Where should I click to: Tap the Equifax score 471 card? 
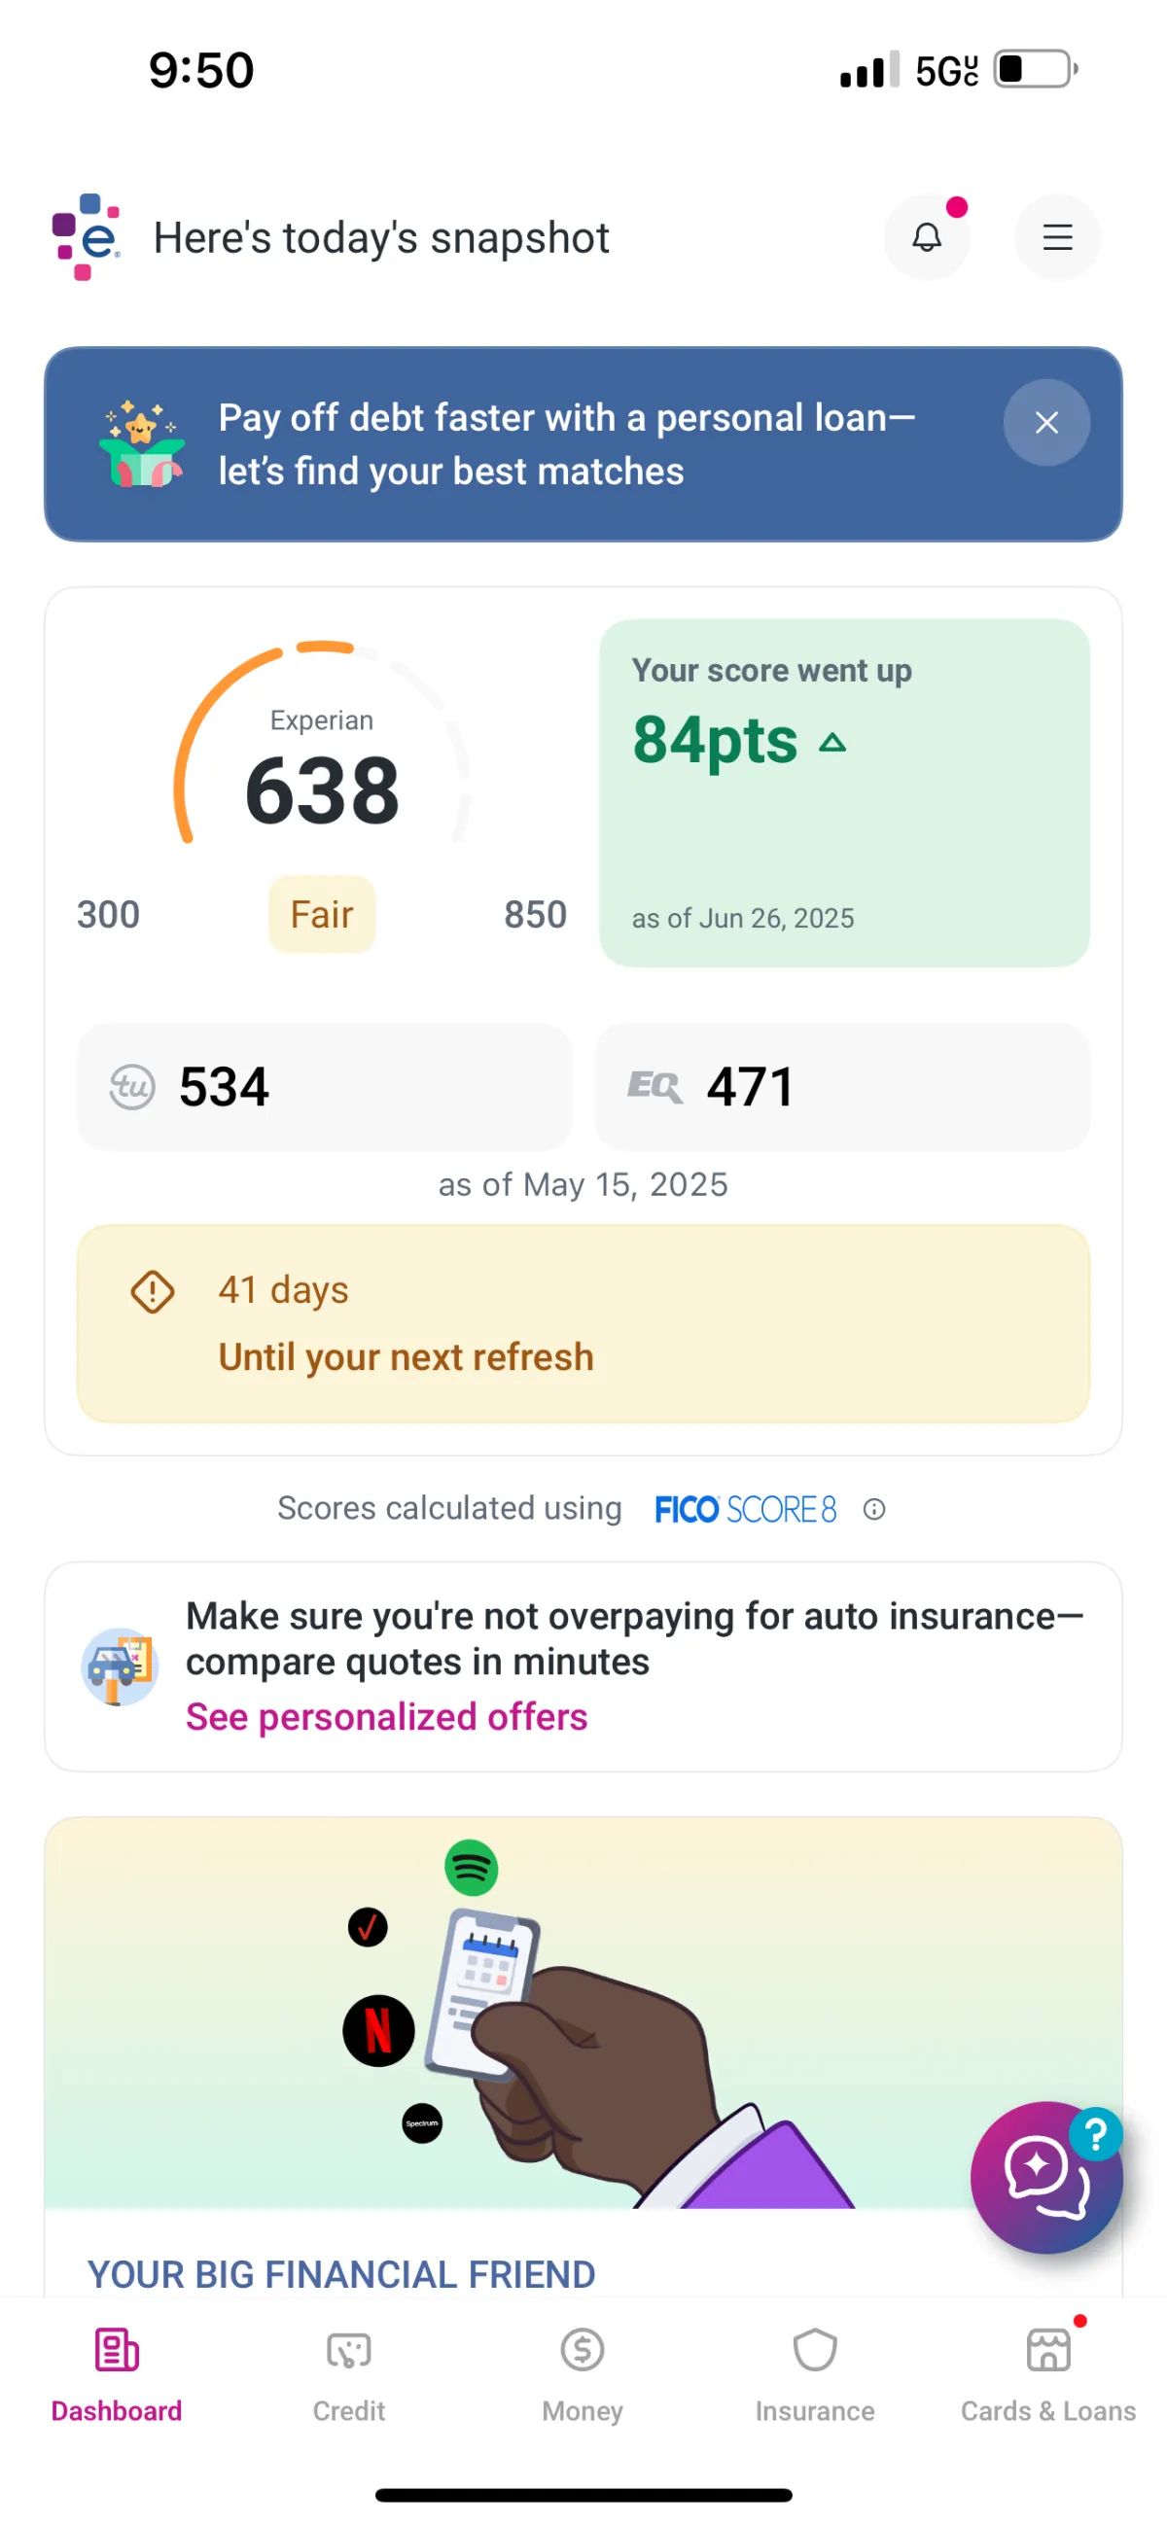coord(841,1087)
